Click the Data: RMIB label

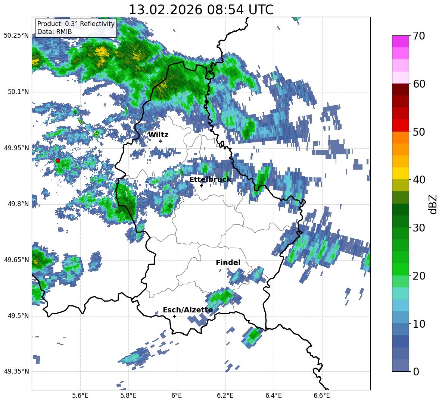55,32
